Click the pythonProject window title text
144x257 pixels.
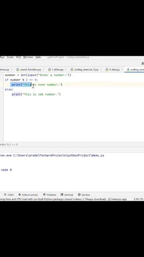(56, 57)
